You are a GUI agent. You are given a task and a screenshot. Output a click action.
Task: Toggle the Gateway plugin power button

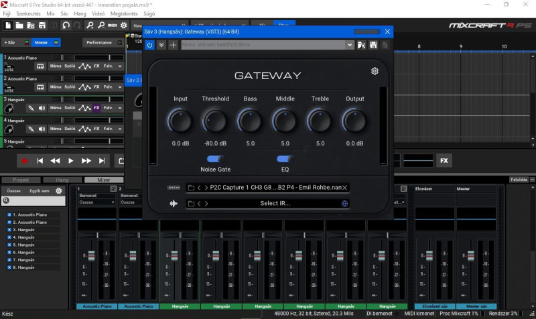[149, 45]
